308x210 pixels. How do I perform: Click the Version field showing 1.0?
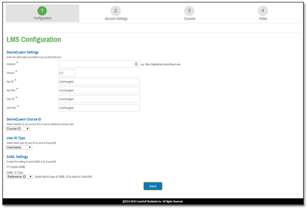click(67, 73)
